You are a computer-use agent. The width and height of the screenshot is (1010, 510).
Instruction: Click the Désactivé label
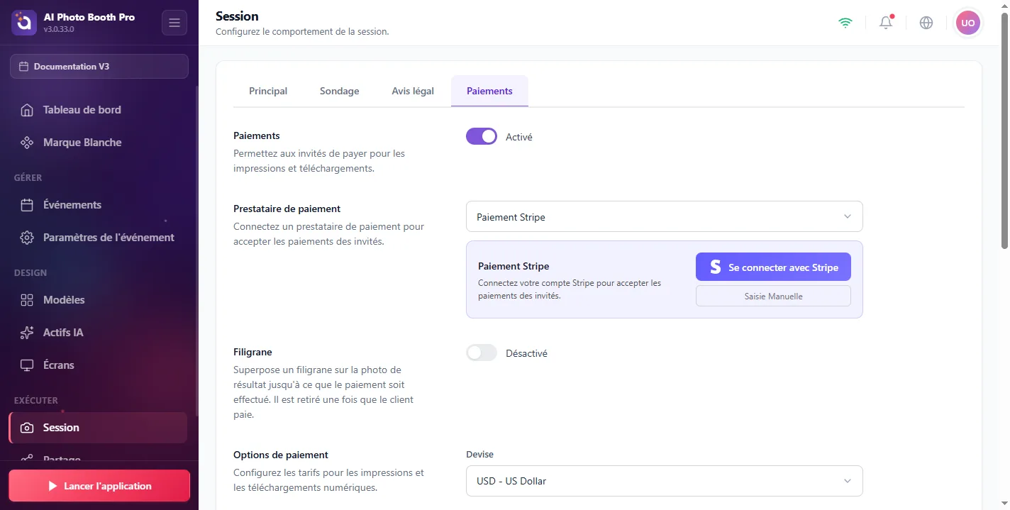tap(526, 353)
